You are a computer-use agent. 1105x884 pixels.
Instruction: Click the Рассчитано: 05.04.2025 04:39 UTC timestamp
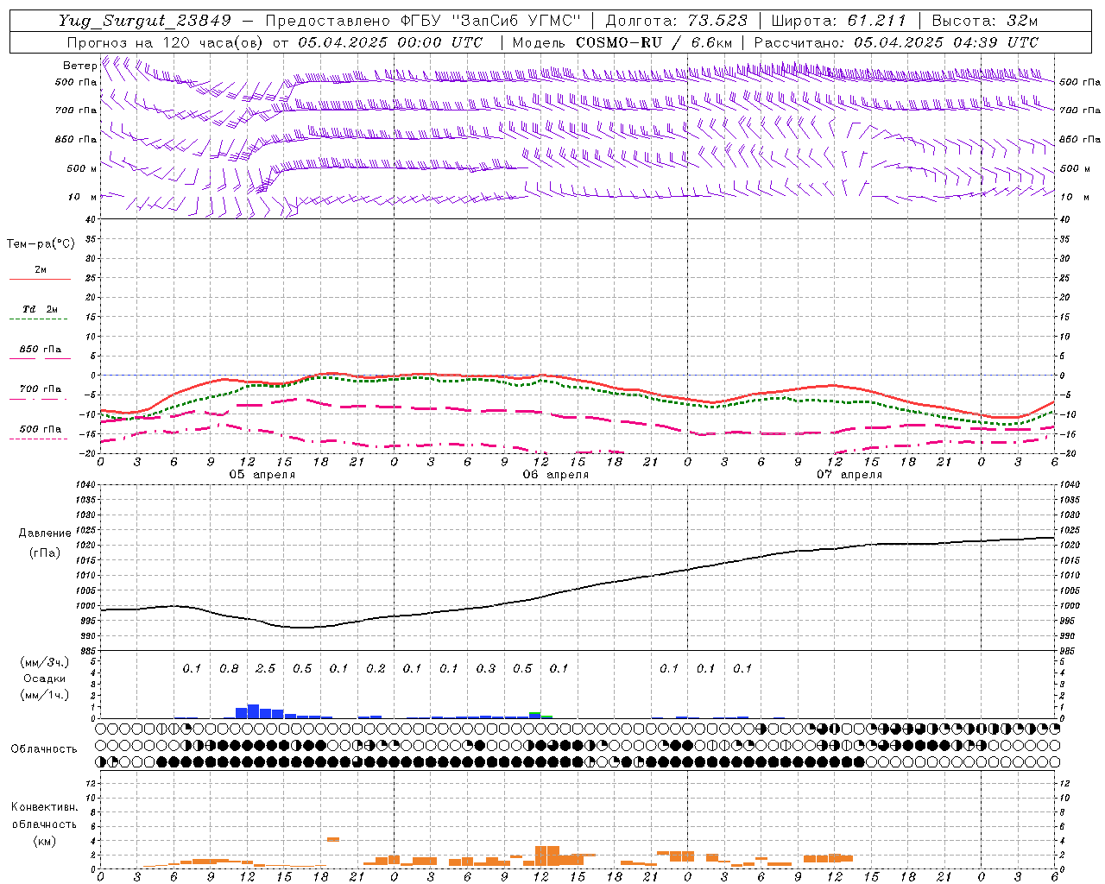click(x=896, y=42)
